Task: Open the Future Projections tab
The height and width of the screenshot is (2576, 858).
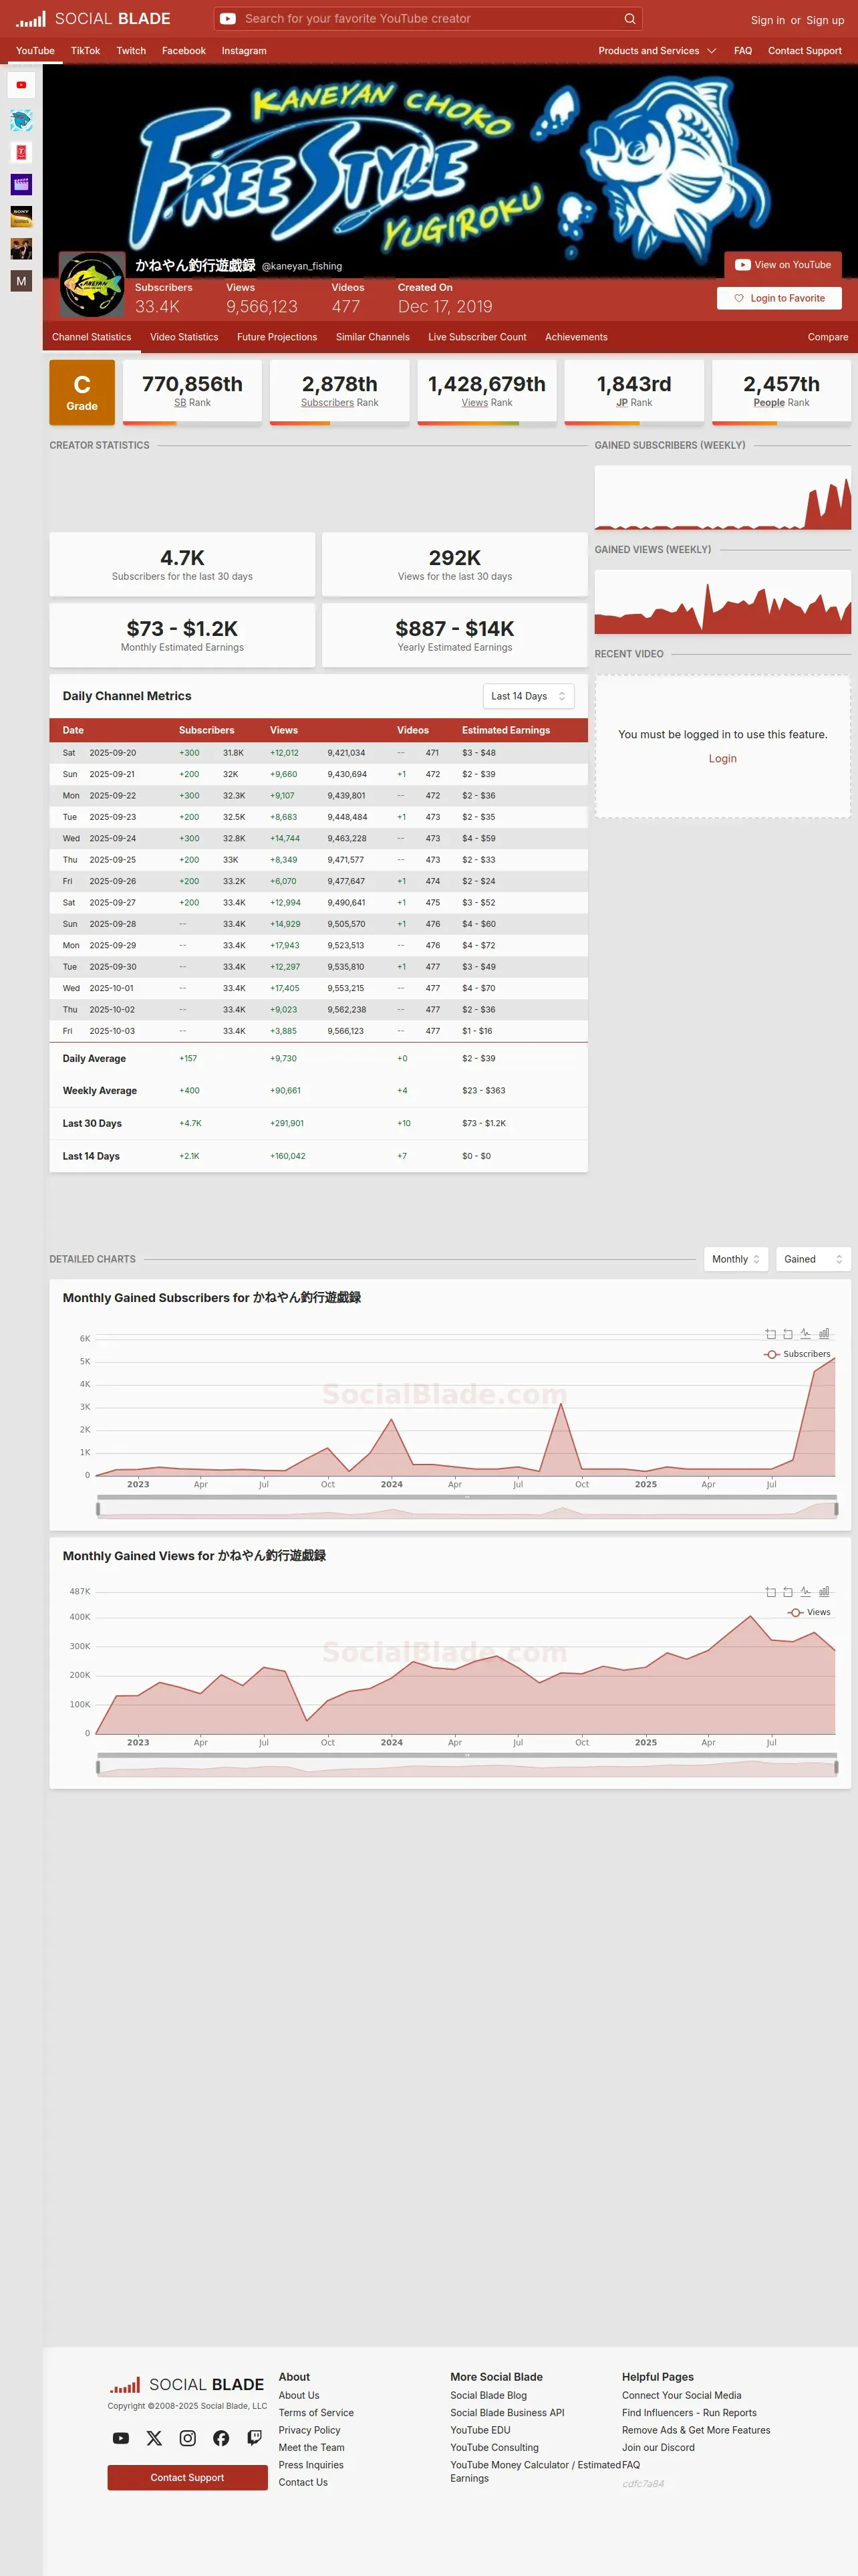Action: tap(277, 337)
